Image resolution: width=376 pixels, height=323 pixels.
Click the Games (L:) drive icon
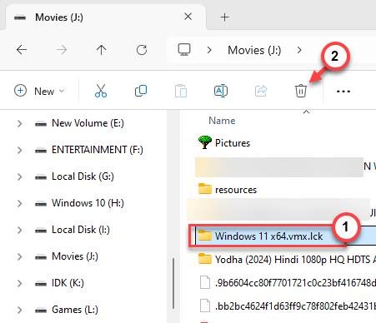tap(41, 311)
